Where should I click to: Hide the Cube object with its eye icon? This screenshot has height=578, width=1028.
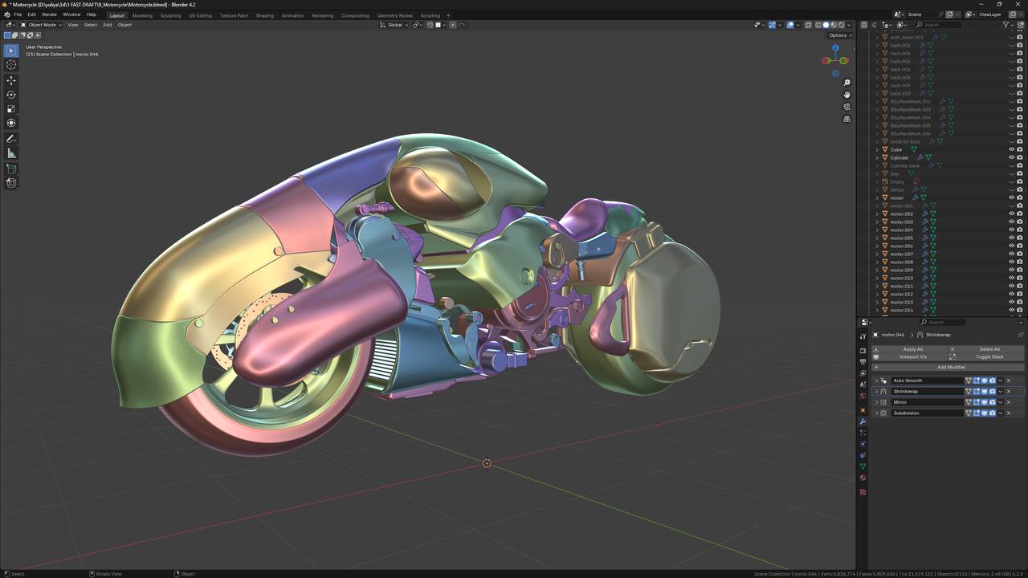1011,149
